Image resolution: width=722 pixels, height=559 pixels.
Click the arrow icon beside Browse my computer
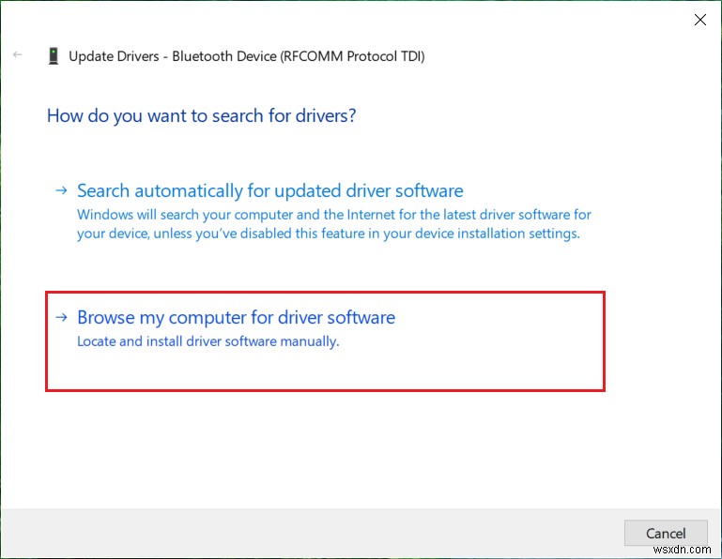[x=61, y=317]
